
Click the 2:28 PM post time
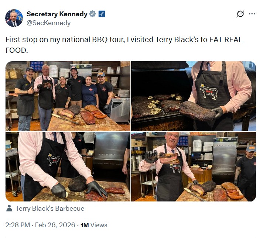[x=17, y=225]
